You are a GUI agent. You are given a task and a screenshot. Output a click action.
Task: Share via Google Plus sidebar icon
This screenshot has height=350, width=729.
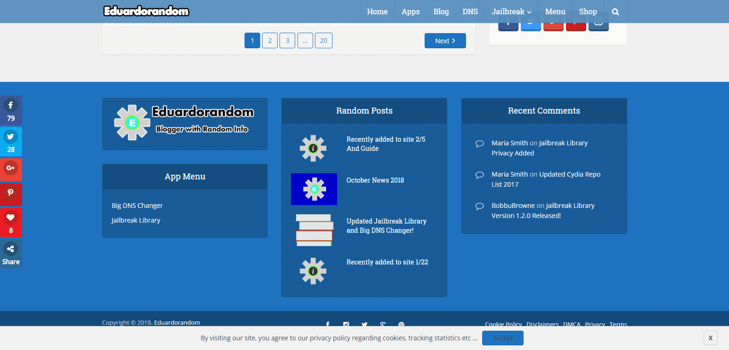[11, 169]
